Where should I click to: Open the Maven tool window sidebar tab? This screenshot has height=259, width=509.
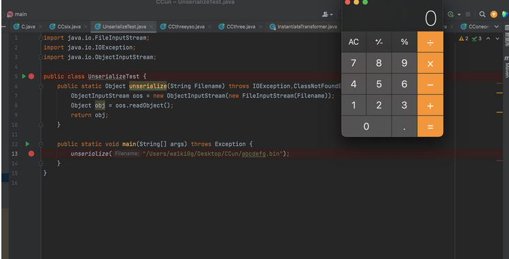point(506,67)
